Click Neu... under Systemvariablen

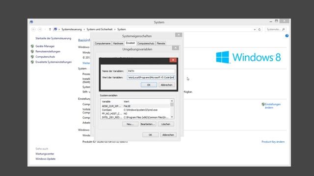click(130, 124)
